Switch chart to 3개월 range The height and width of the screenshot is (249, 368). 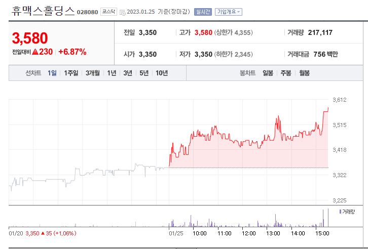[x=92, y=73]
